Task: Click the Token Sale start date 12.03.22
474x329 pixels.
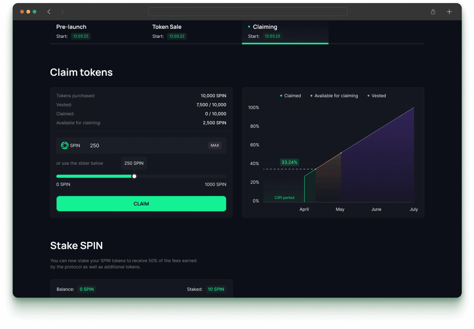Action: pos(177,36)
